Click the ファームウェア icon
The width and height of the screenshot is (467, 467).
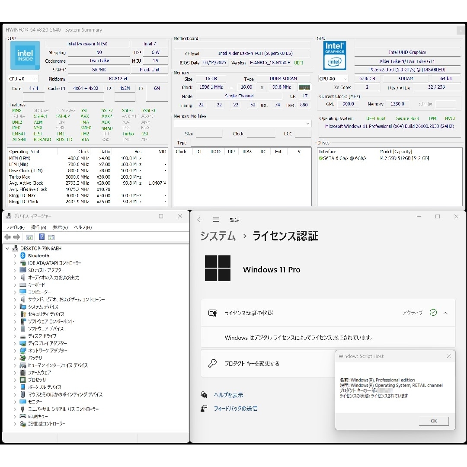pyautogui.click(x=23, y=372)
